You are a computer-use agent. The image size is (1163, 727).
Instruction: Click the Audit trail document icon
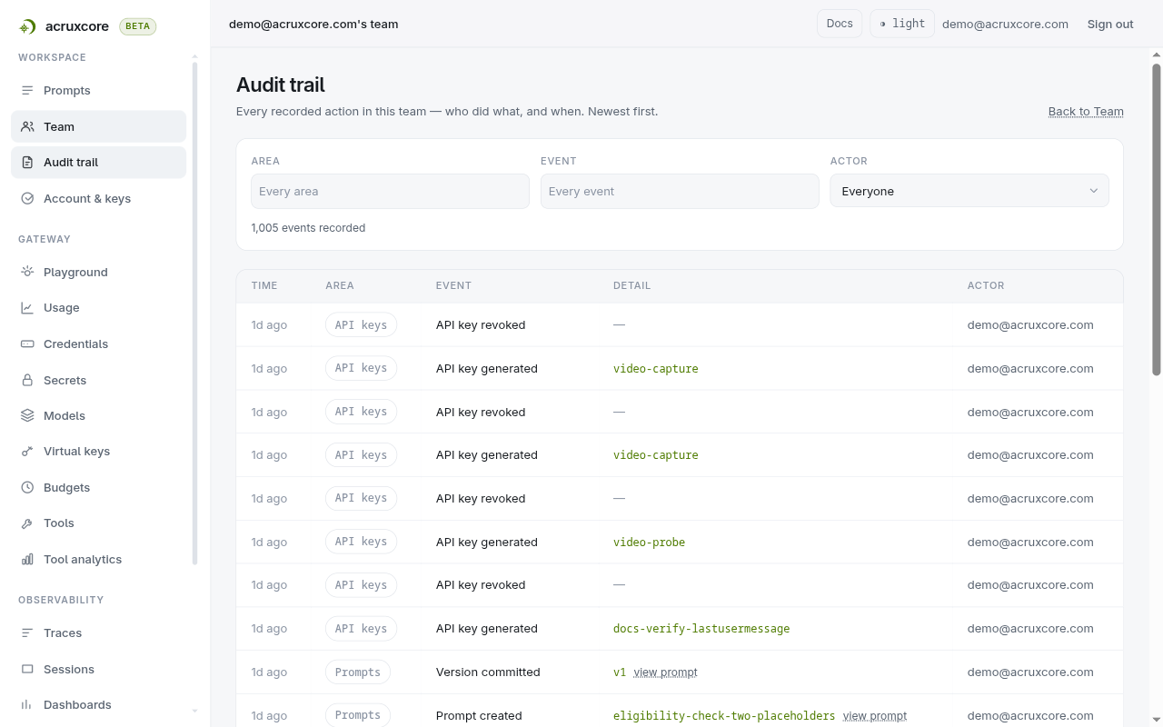pos(27,163)
